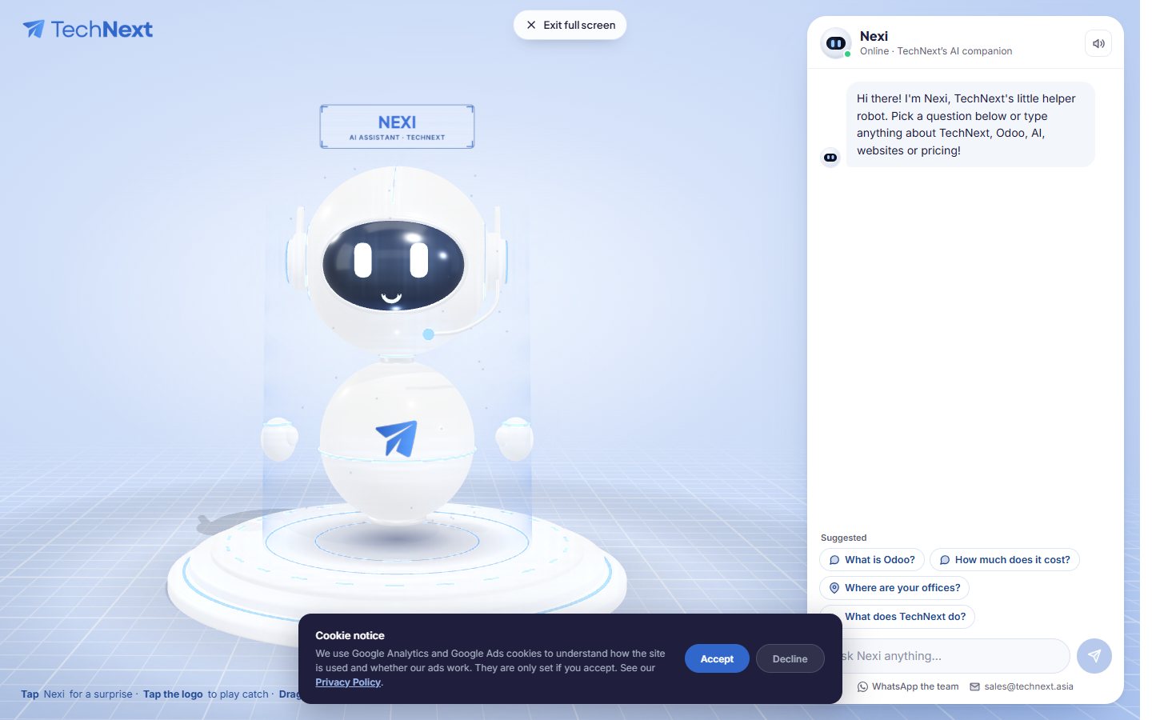Screen dimensions: 1152x720
Task: Tap the Nexi robot's face
Action: tap(393, 266)
